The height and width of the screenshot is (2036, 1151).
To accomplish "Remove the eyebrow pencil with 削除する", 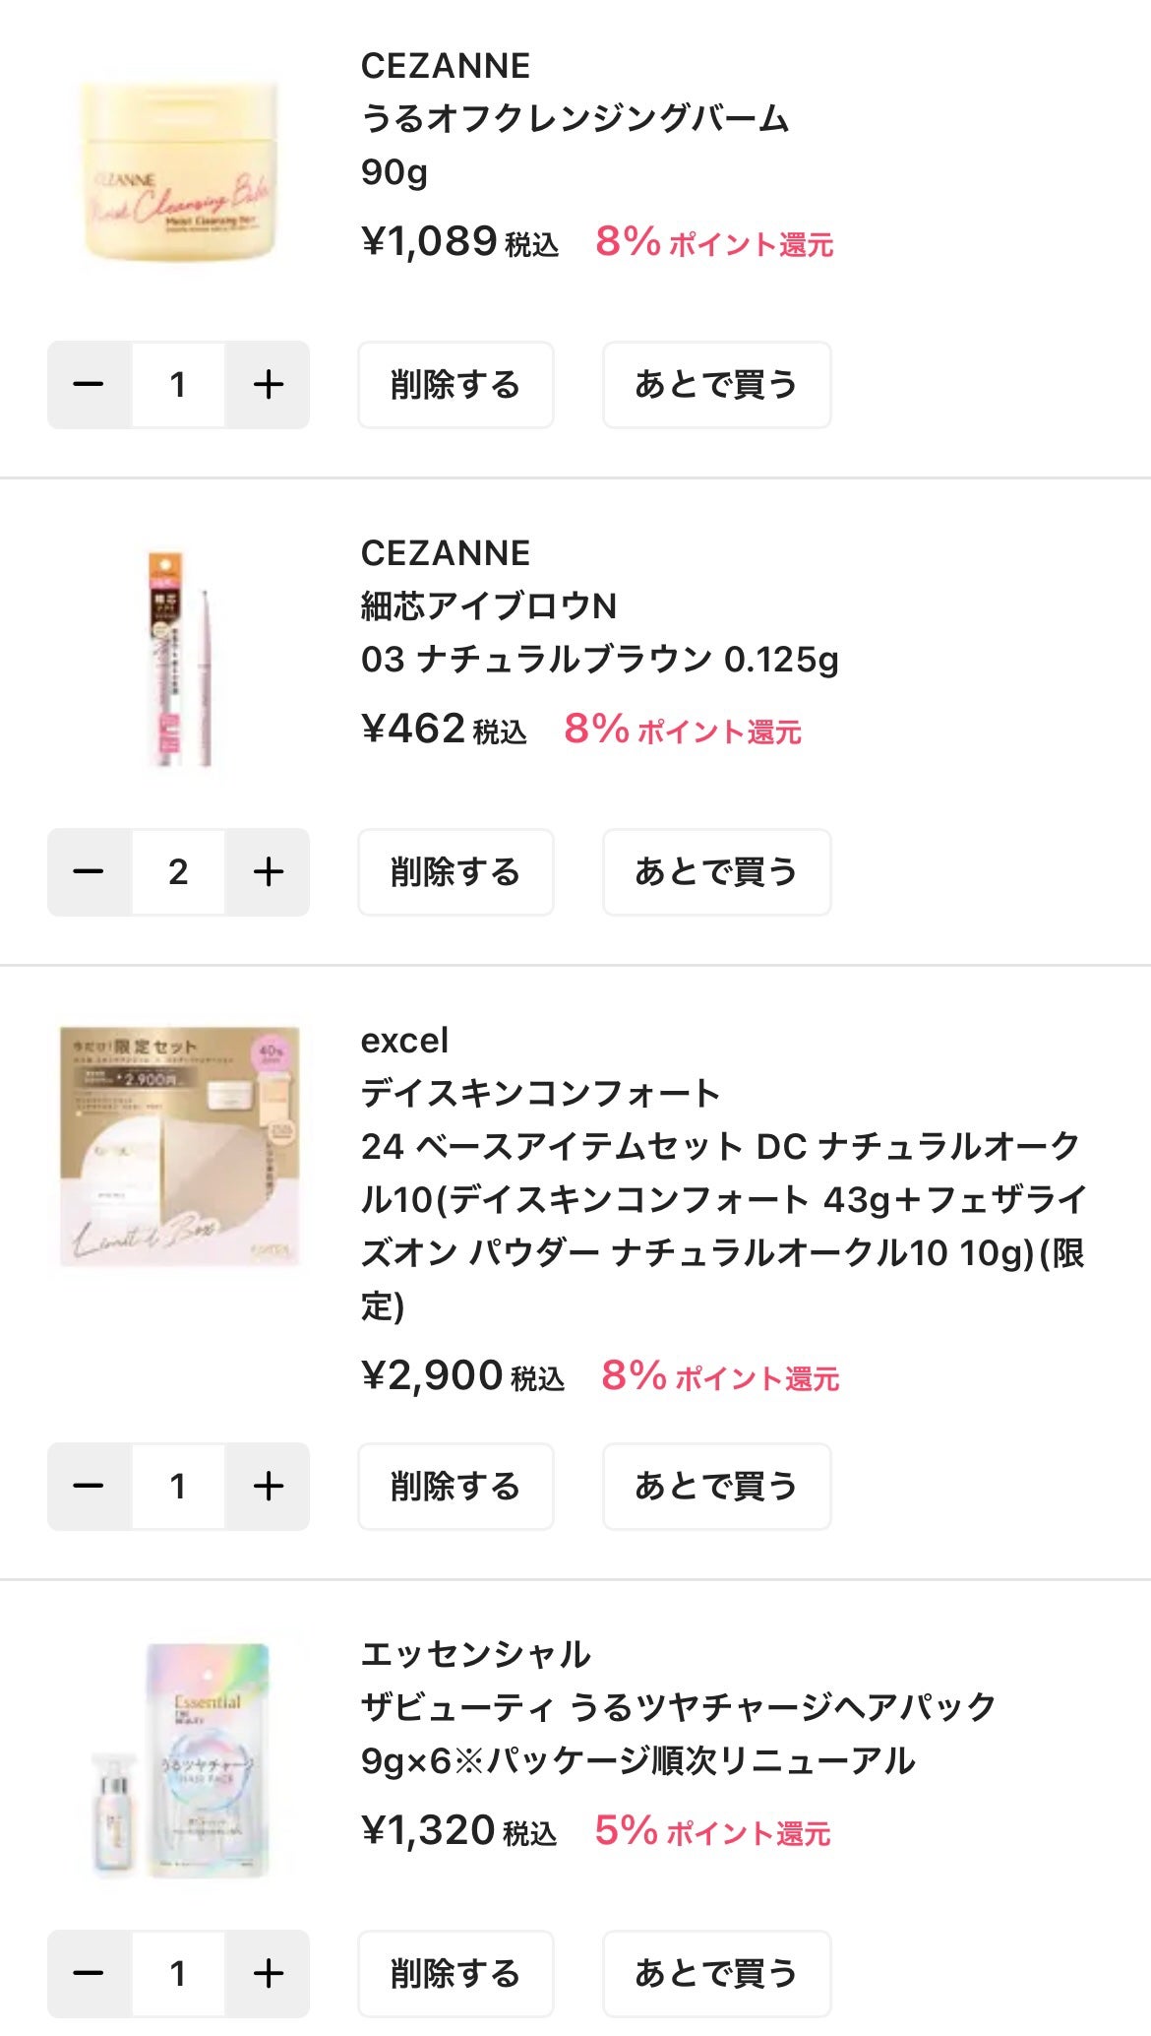I will (x=455, y=872).
